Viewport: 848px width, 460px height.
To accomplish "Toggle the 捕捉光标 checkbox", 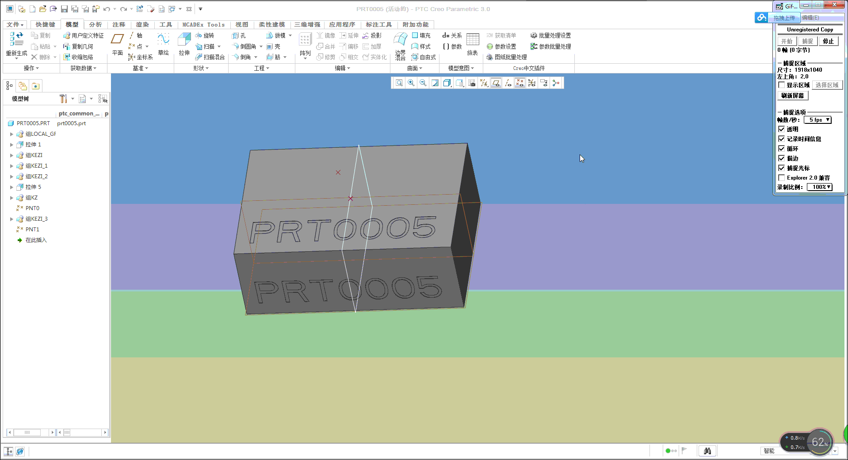I will pyautogui.click(x=781, y=168).
